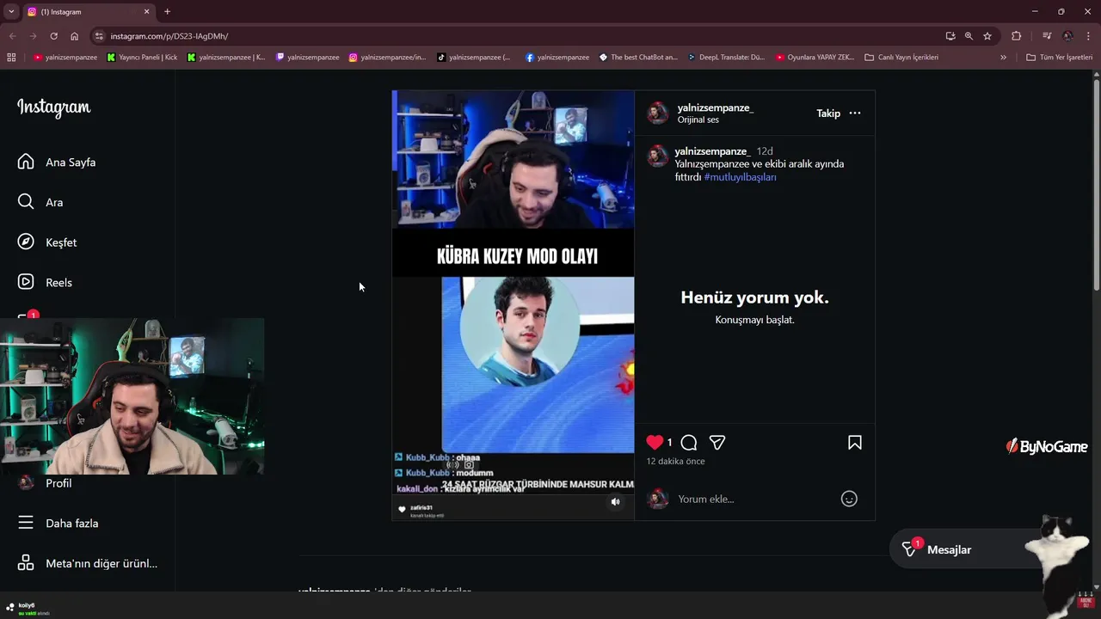Image resolution: width=1101 pixels, height=619 pixels.
Task: Save post with bookmark icon
Action: click(855, 442)
